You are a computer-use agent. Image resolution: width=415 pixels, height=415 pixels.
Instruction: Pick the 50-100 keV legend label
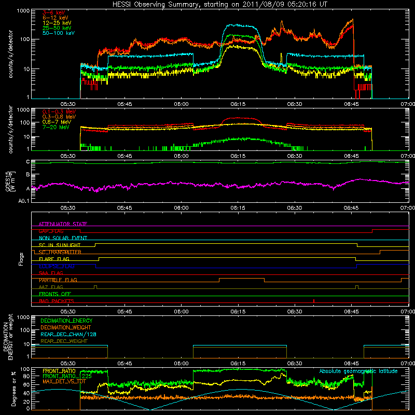[x=59, y=33]
